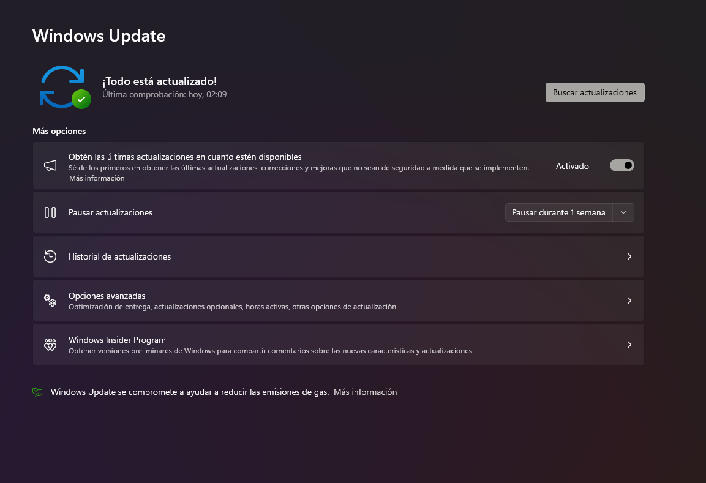706x483 pixels.
Task: Click the clock history icon
Action: [x=50, y=256]
